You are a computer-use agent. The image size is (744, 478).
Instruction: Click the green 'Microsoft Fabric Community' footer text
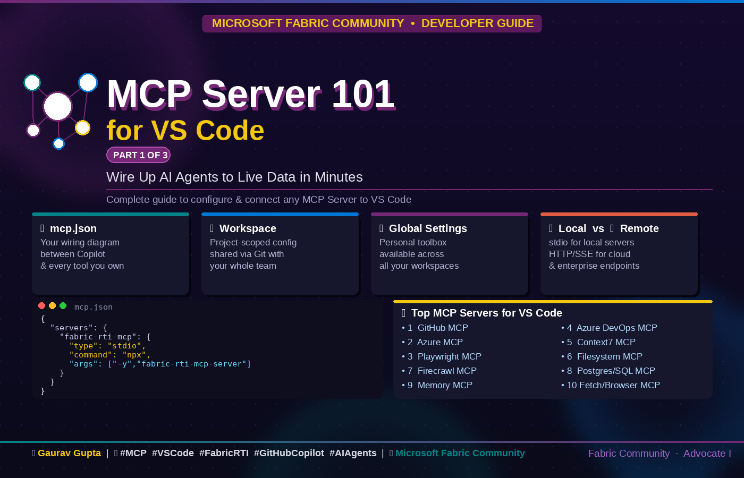[460, 453]
